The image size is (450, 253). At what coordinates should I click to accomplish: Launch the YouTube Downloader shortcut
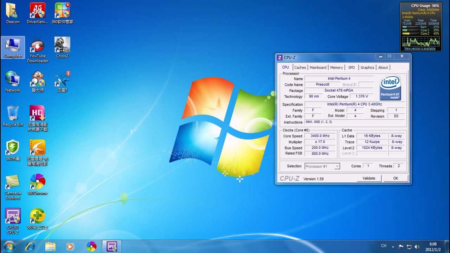point(37,50)
